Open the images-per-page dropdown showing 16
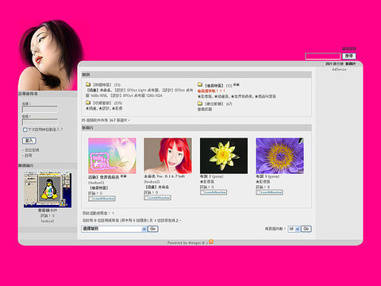This screenshot has width=381, height=286. (294, 229)
